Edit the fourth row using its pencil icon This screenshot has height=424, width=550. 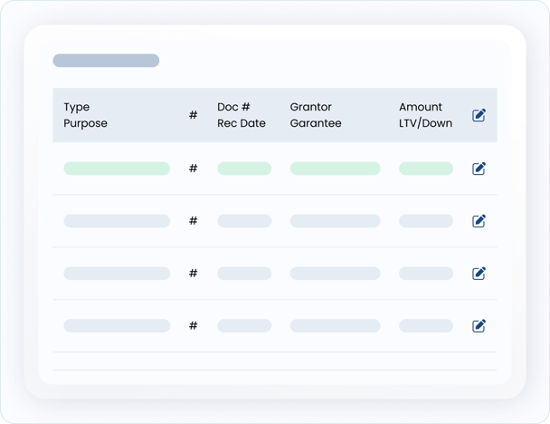click(x=479, y=325)
